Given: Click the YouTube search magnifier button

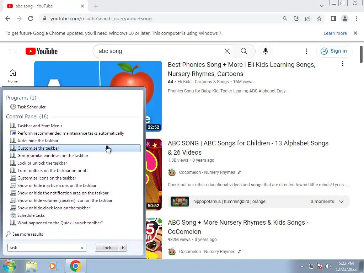Looking at the screenshot, I should (244, 51).
